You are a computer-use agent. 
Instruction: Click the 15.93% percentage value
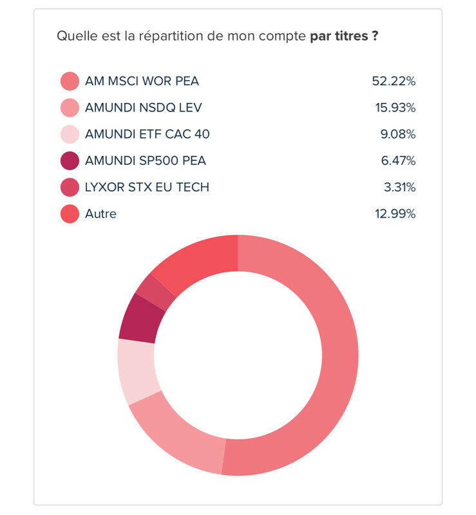pyautogui.click(x=395, y=108)
